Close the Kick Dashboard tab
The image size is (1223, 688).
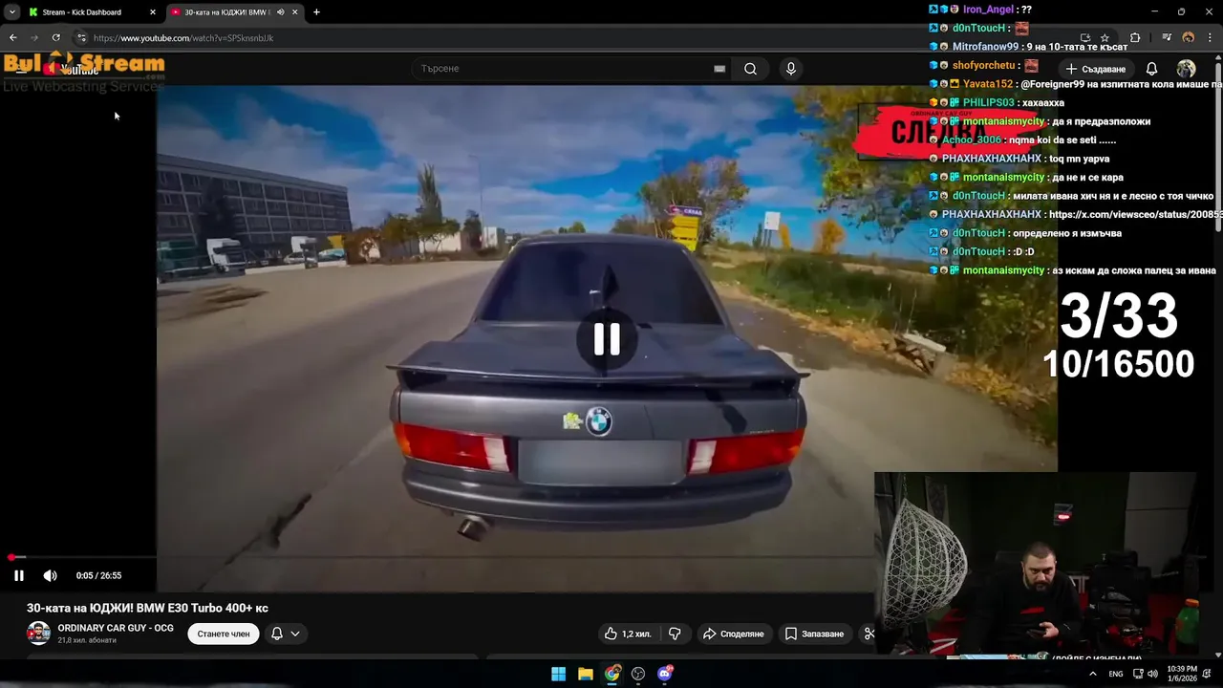pos(152,12)
